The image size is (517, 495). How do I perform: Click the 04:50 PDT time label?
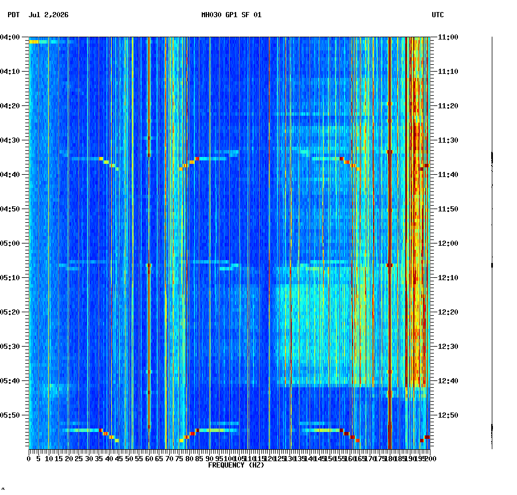pos(10,209)
